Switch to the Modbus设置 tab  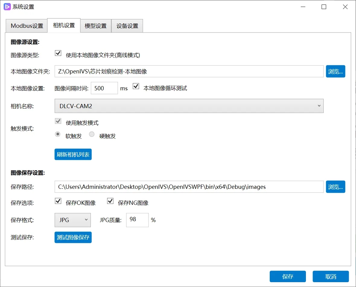[x=27, y=26]
